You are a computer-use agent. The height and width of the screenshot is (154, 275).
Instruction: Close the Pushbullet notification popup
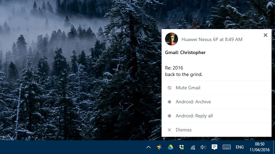(265, 35)
